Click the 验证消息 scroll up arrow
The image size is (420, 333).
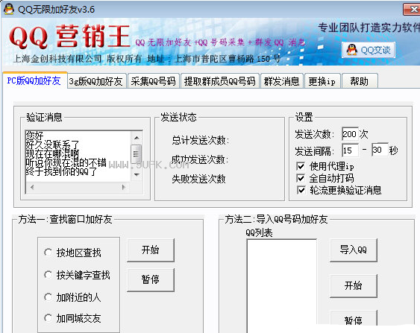click(x=137, y=138)
